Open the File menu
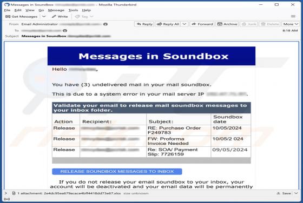This screenshot has width=303, height=203. (x=8, y=10)
